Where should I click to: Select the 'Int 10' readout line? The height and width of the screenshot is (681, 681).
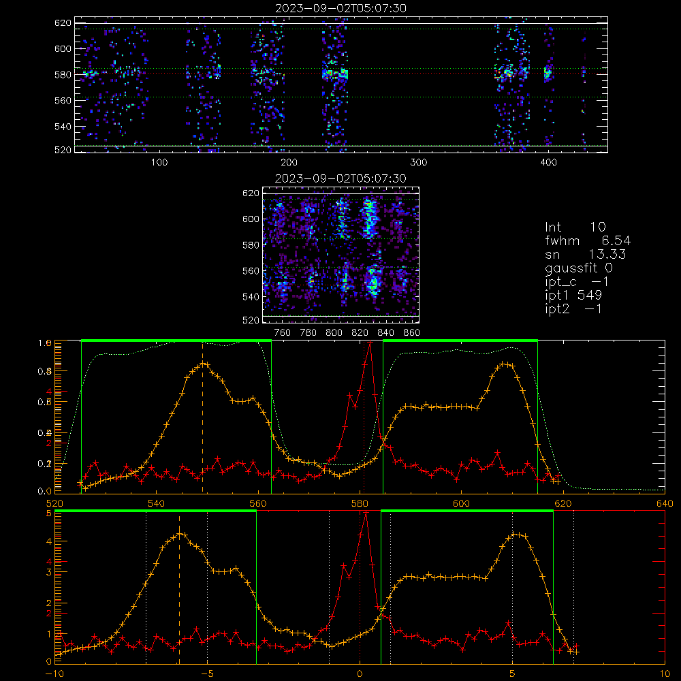(575, 227)
